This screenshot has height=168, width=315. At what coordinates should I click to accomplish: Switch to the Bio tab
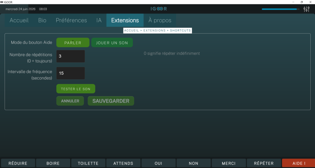(42, 20)
